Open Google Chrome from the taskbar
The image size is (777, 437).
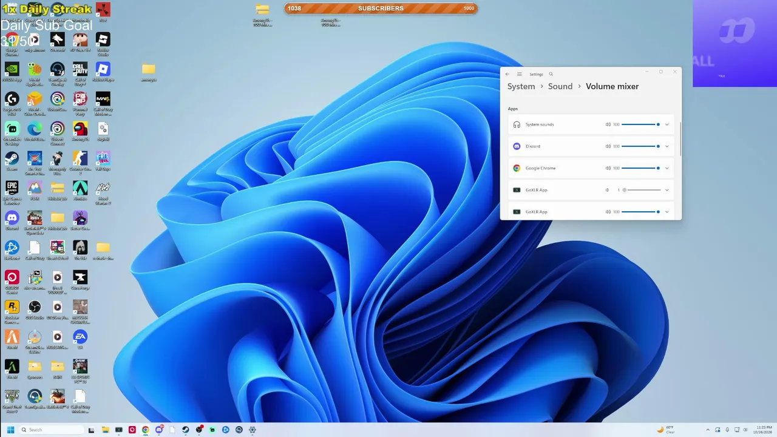pyautogui.click(x=146, y=430)
